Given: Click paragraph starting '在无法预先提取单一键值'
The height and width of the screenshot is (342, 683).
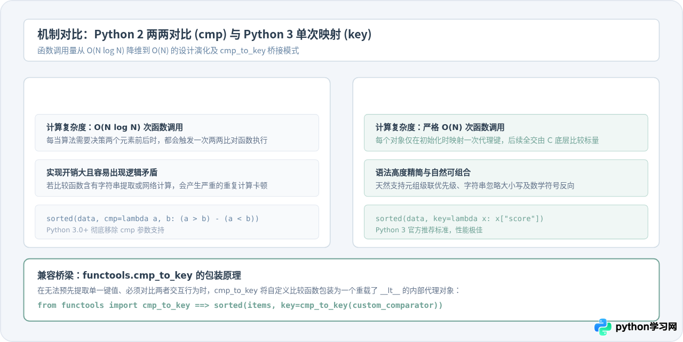Looking at the screenshot, I should pos(249,291).
